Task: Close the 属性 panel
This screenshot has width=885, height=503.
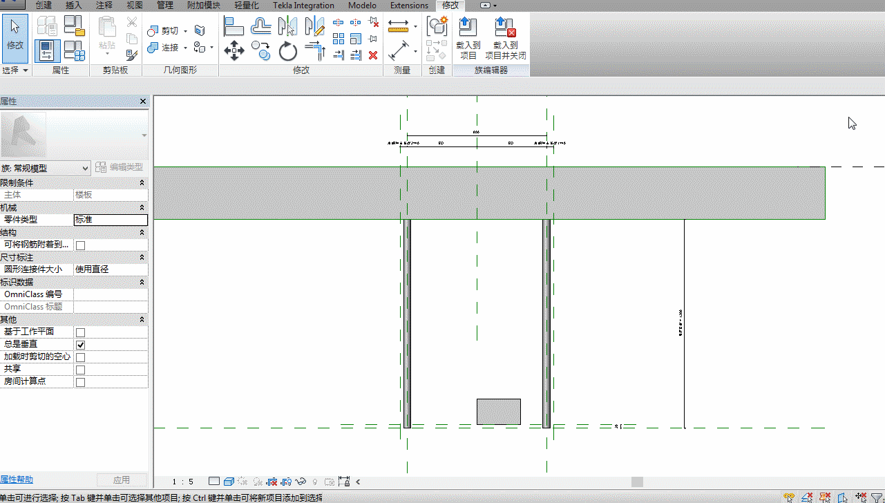Action: click(x=143, y=102)
